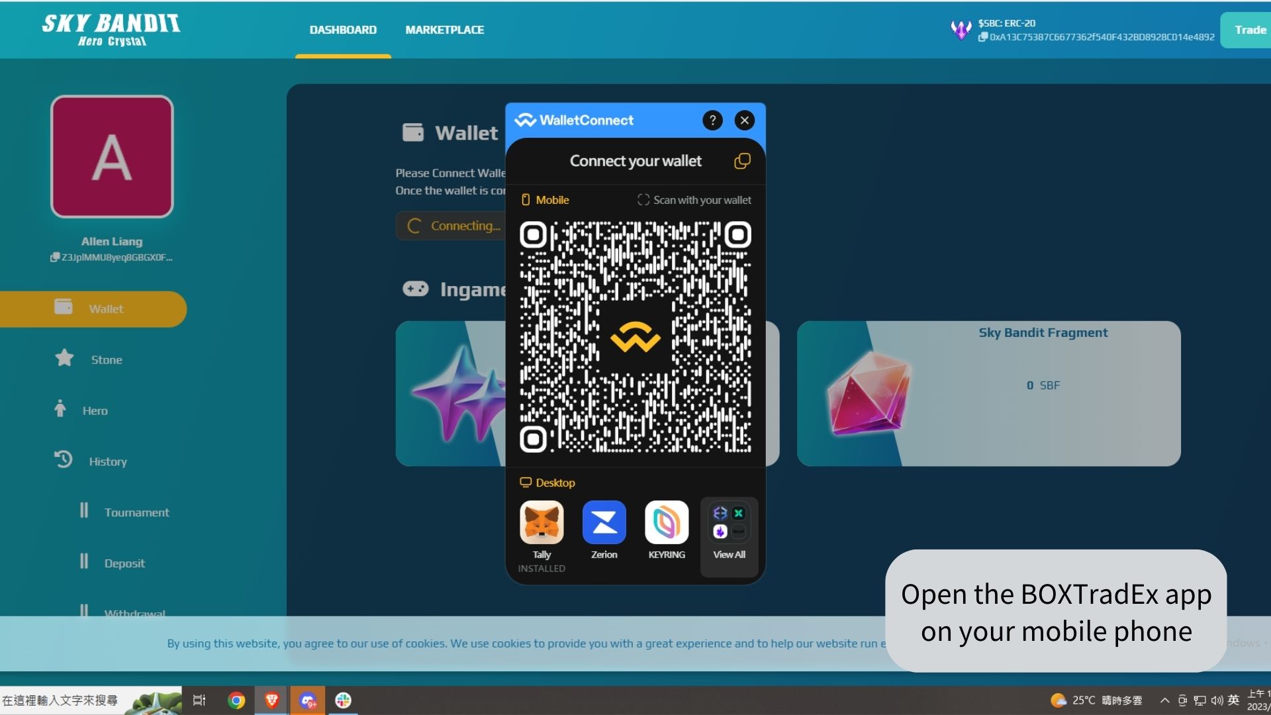Screen dimensions: 1271x715
Task: Pick the KEYRING wallet icon
Action: pos(667,522)
